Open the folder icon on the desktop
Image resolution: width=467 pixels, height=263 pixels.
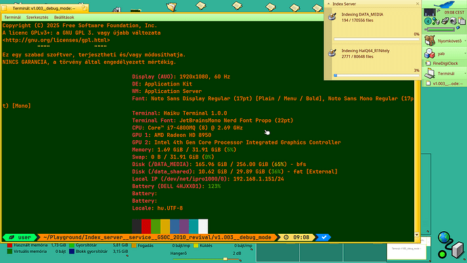pyautogui.click(x=171, y=6)
